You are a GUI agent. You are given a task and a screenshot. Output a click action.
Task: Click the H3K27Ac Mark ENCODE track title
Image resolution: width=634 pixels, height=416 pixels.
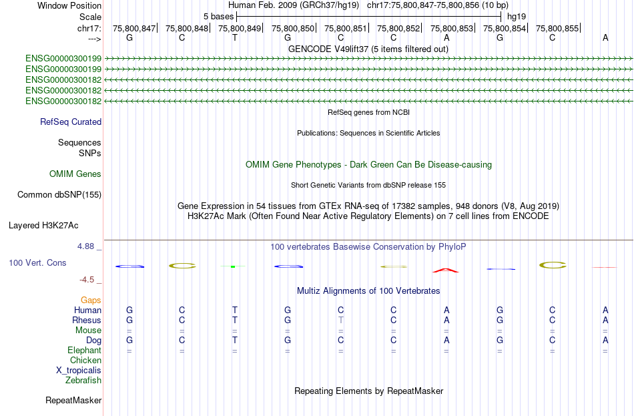(x=368, y=216)
